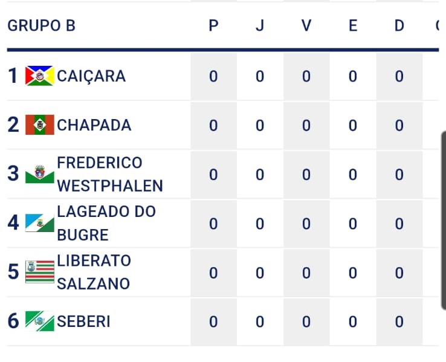The width and height of the screenshot is (446, 362).
Task: Open the CAIÇARA team name link
Action: click(x=91, y=76)
